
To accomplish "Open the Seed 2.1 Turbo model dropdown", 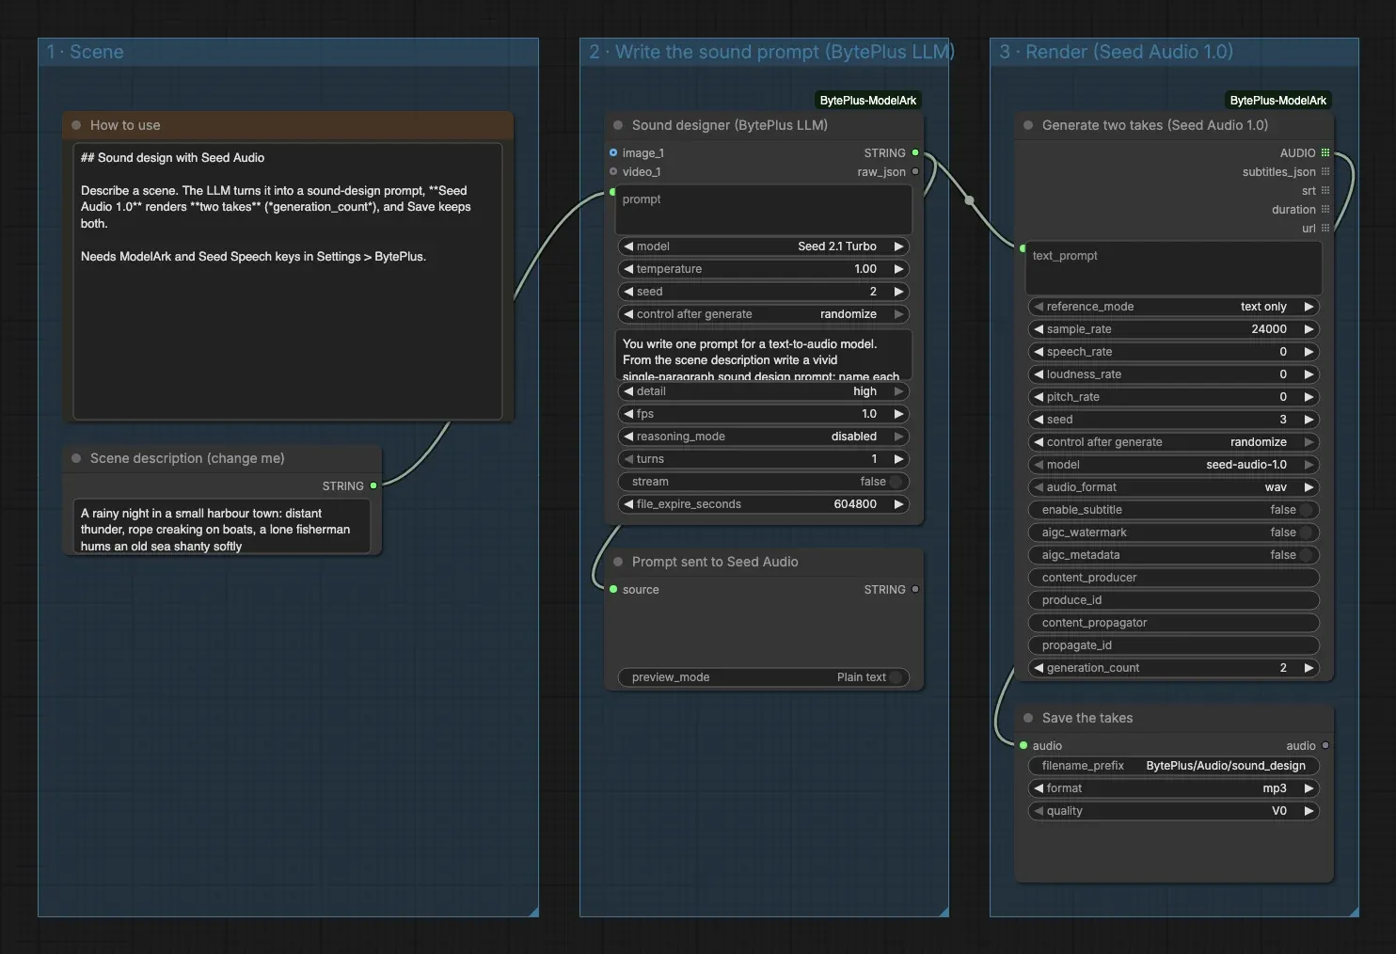I will click(764, 246).
